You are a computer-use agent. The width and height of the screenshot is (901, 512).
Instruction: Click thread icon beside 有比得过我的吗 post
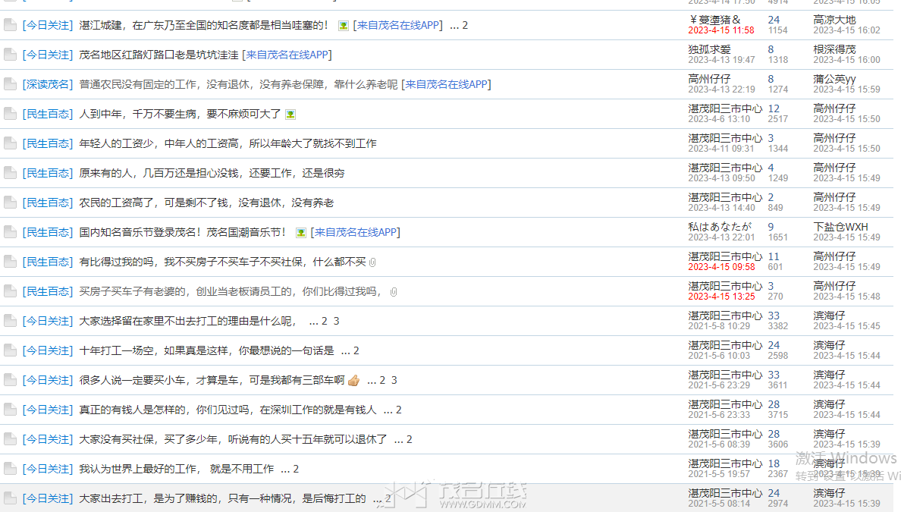pos(10,262)
